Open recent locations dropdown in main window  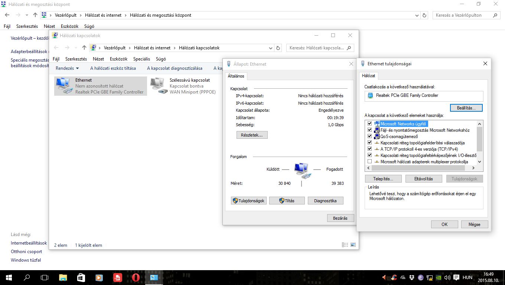click(x=27, y=15)
